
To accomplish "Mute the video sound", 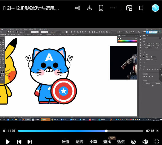I will tap(145, 142).
